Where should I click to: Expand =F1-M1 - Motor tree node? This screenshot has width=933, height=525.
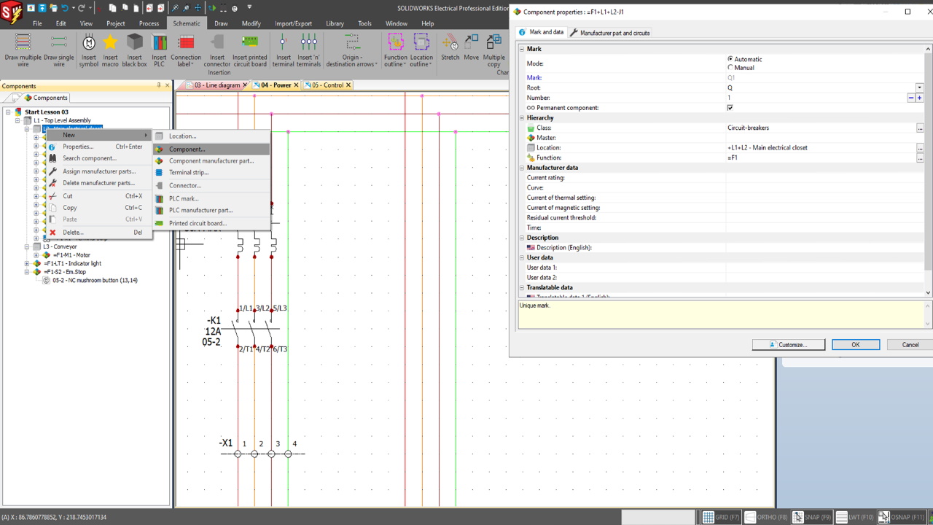pyautogui.click(x=36, y=255)
